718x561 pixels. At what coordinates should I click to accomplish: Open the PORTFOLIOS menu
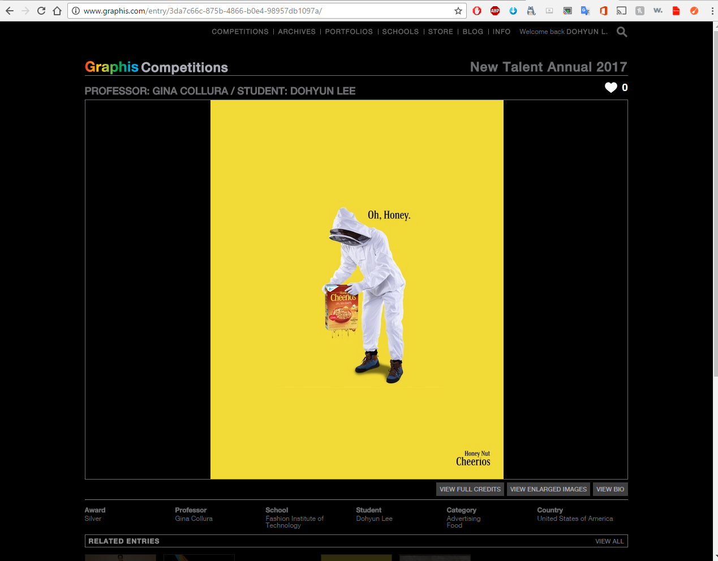coord(349,32)
